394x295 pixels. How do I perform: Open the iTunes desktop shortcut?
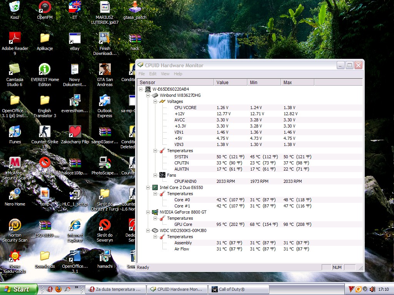(x=15, y=132)
